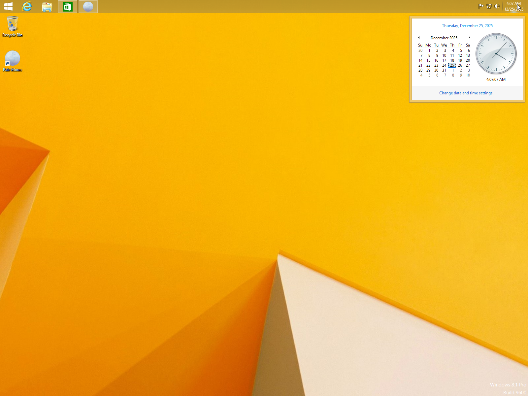The image size is (528, 396).
Task: Open the volume speaker tray icon
Action: click(x=497, y=6)
